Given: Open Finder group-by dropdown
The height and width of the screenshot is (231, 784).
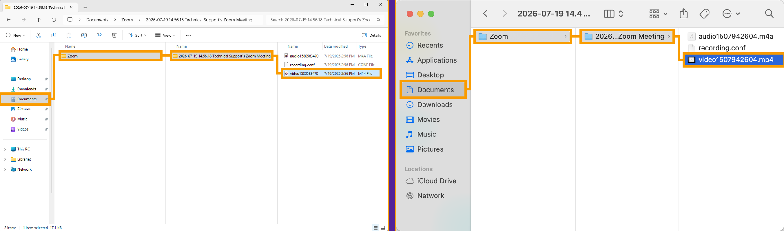Looking at the screenshot, I should click(x=658, y=14).
